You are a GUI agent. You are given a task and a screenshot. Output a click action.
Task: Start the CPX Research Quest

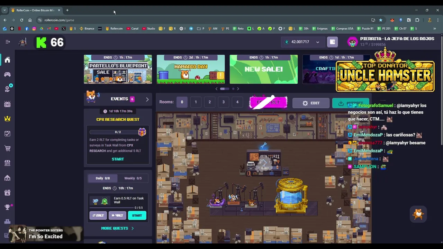coord(118,159)
